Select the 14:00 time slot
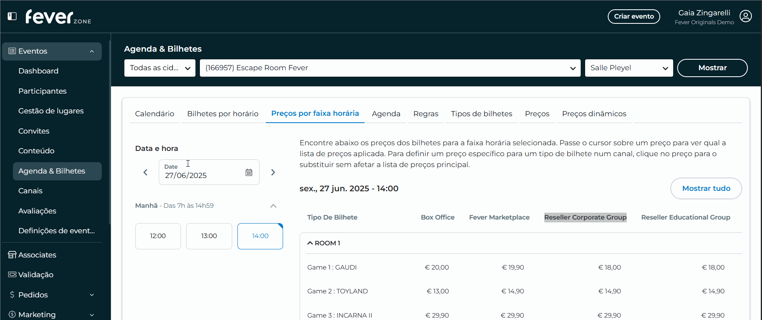Viewport: 762px width, 320px height. coord(260,236)
